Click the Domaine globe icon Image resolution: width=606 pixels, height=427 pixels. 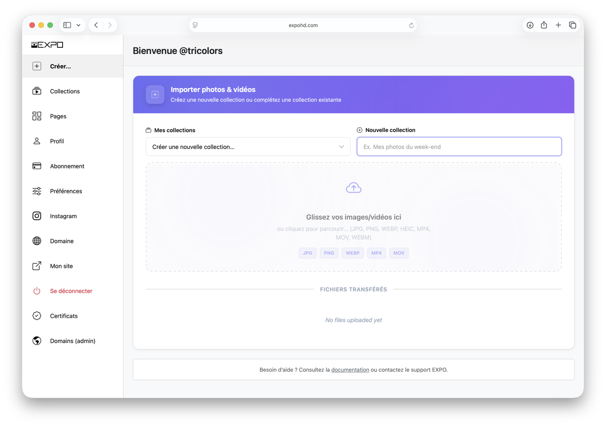[37, 241]
